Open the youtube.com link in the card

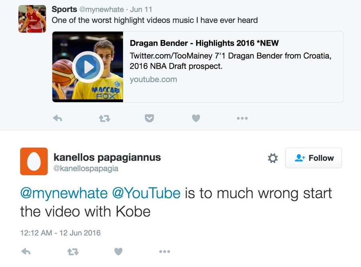click(153, 79)
